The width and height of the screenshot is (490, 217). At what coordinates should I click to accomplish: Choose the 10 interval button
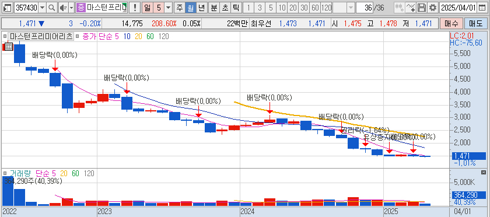click(282, 8)
